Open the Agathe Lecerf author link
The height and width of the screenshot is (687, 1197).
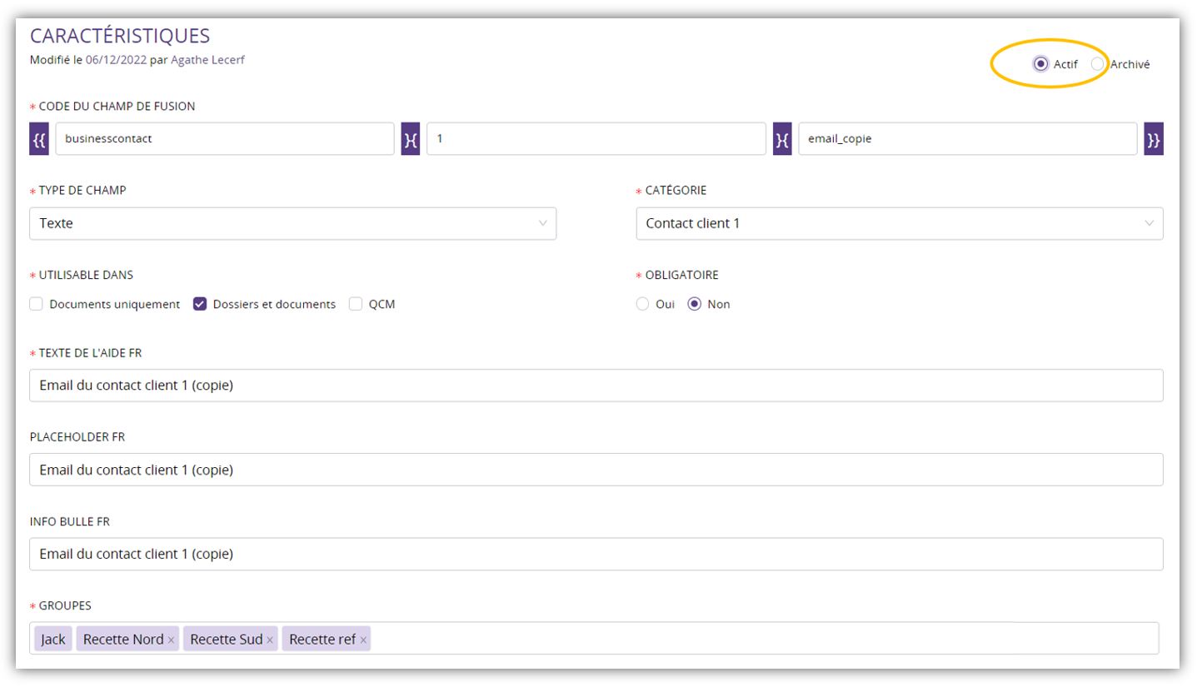coord(208,60)
